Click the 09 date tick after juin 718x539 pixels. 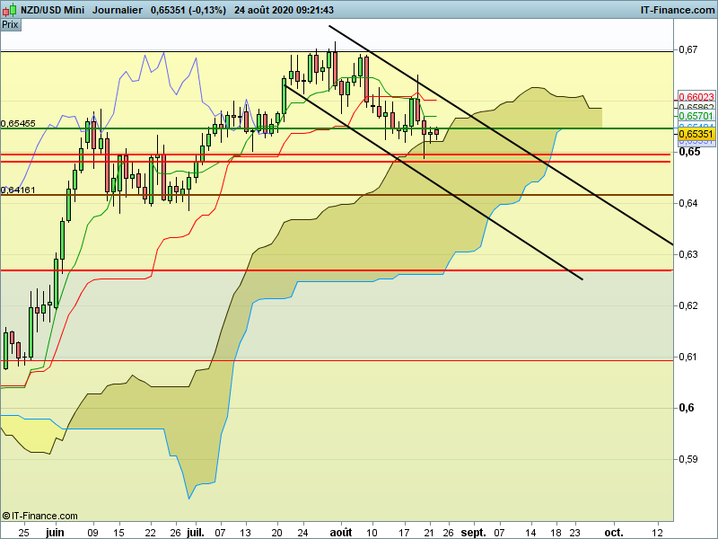pos(93,533)
